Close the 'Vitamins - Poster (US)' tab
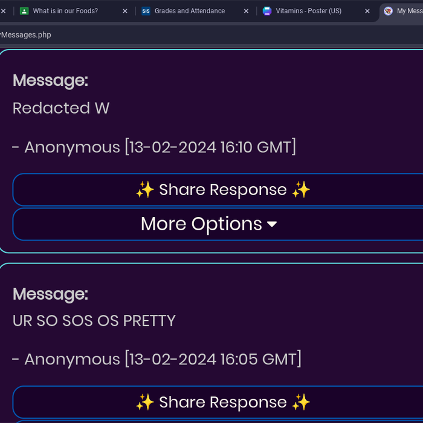 click(367, 11)
